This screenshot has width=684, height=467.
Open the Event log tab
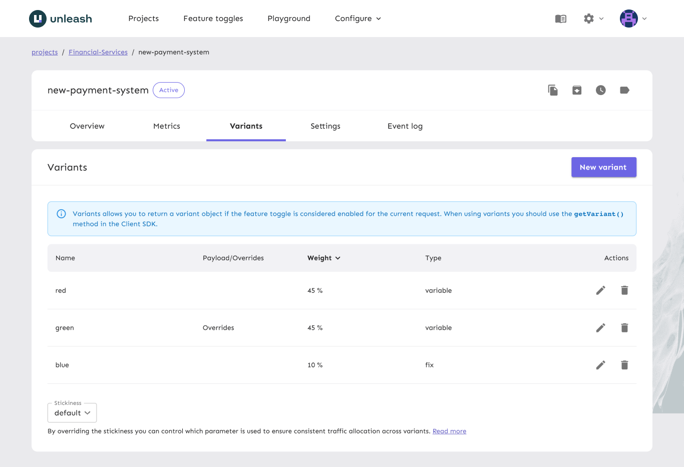[405, 126]
